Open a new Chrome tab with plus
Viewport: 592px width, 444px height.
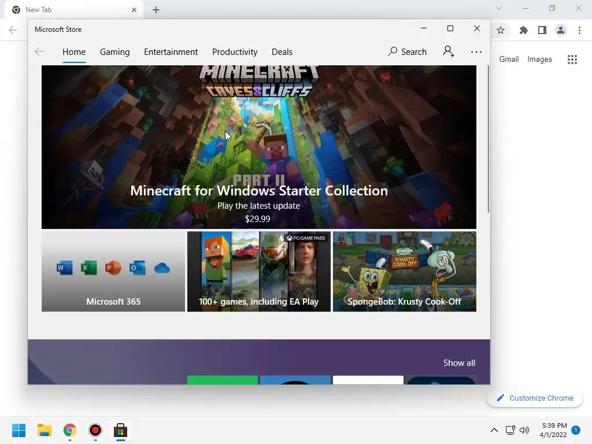(x=156, y=10)
